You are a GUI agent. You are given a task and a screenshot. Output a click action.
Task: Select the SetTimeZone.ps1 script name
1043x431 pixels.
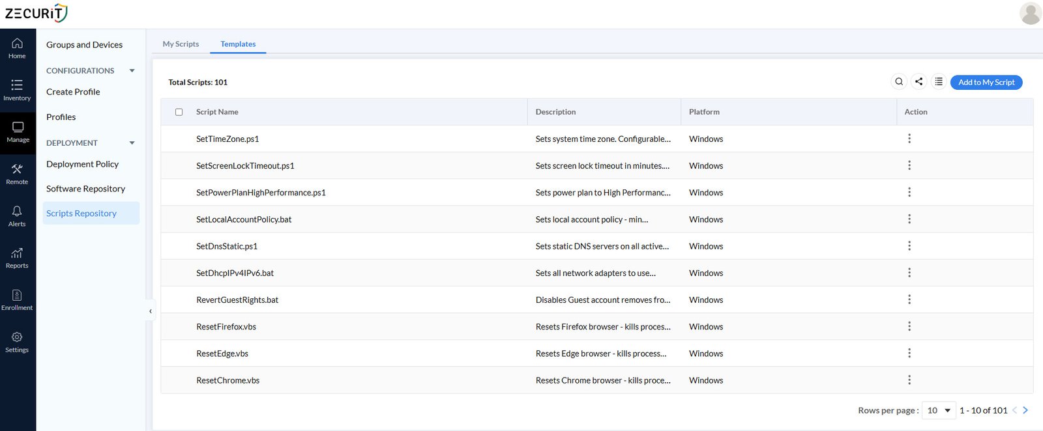coord(228,139)
